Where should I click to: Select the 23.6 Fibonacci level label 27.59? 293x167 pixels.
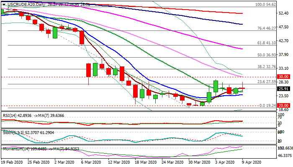pyautogui.click(x=266, y=82)
